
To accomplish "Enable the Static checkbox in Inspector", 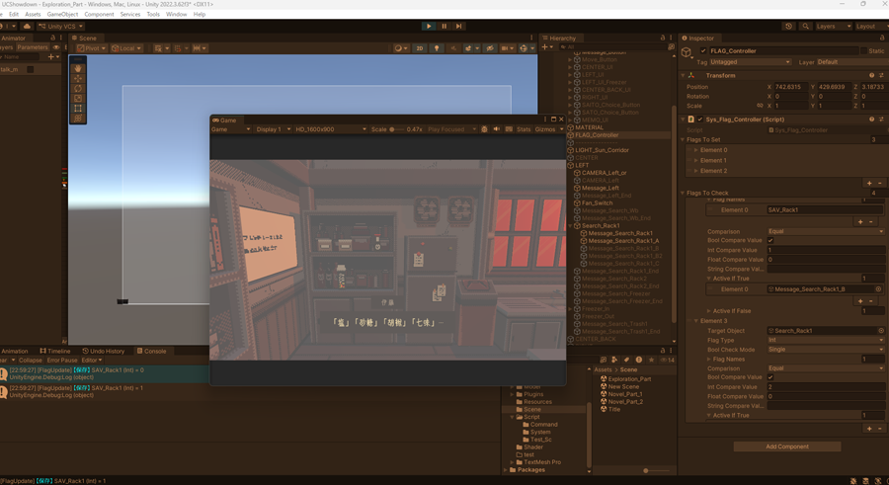I will 863,50.
